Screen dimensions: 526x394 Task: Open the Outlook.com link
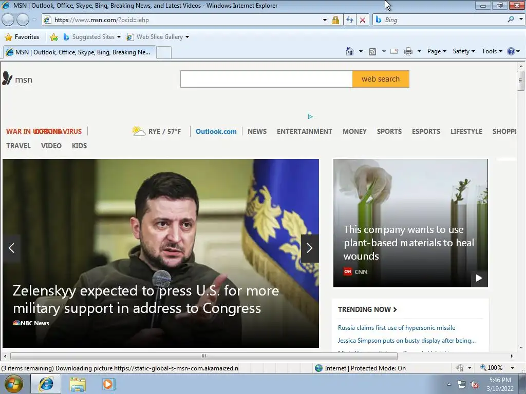click(216, 131)
